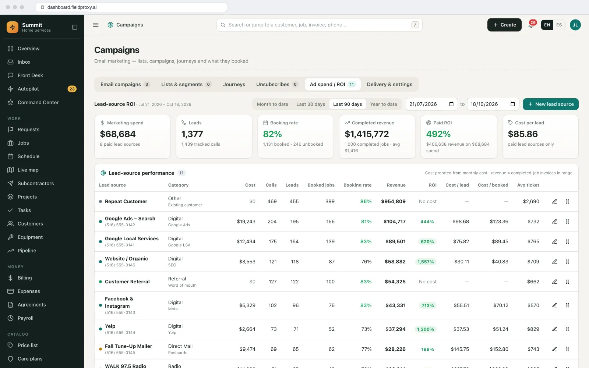
Task: Select Last 90 days range
Action: [x=348, y=105]
